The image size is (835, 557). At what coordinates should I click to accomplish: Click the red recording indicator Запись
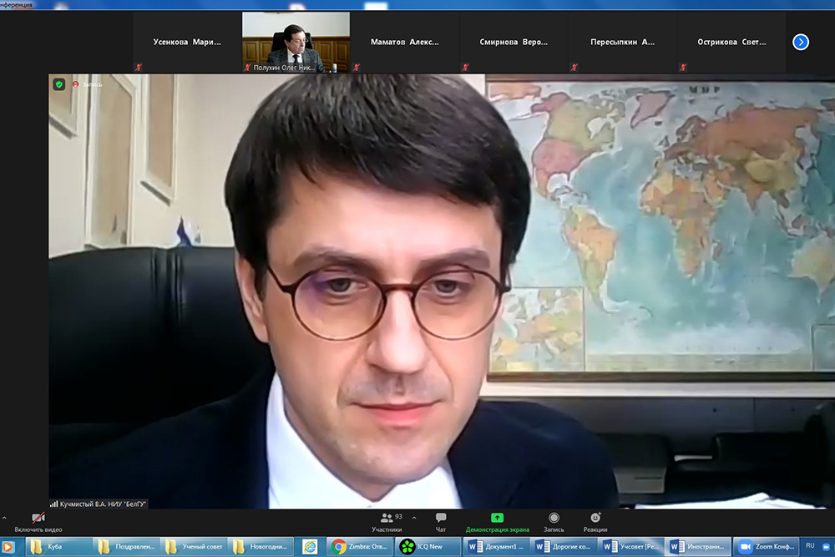[87, 84]
